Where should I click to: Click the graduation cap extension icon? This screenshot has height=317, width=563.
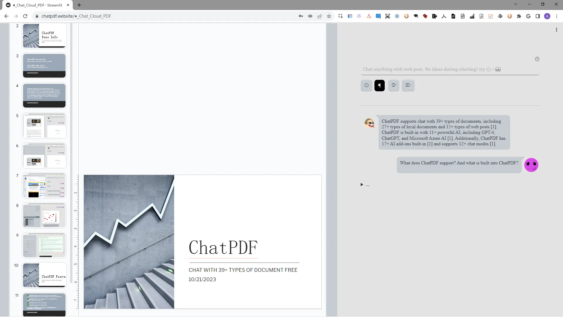pyautogui.click(x=416, y=16)
